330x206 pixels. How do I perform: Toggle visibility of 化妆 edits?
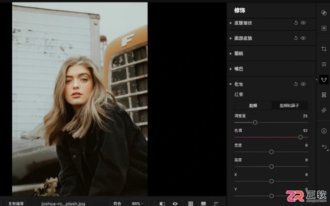[303, 84]
